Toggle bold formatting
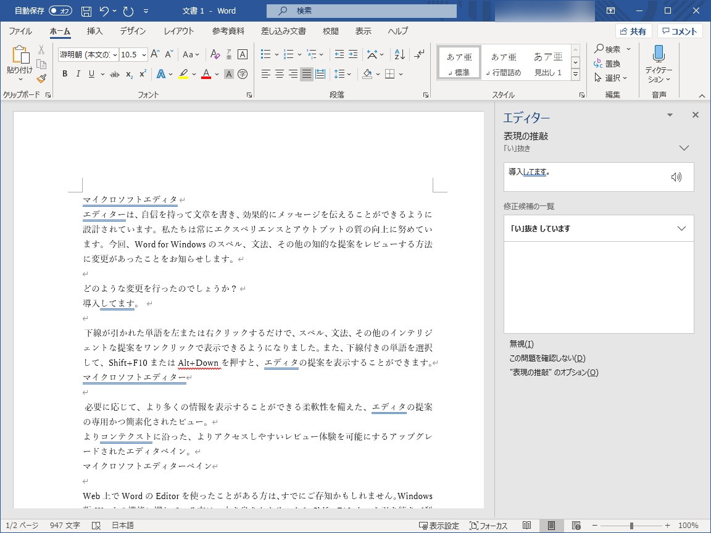 (x=64, y=73)
